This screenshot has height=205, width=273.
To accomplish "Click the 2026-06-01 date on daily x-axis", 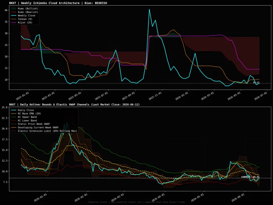I will click(x=238, y=198).
